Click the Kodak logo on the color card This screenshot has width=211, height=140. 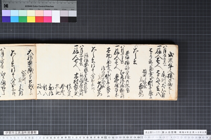pos(6,6)
